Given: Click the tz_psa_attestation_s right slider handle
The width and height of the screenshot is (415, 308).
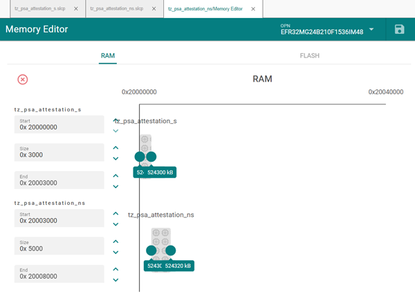Looking at the screenshot, I should coord(151,157).
